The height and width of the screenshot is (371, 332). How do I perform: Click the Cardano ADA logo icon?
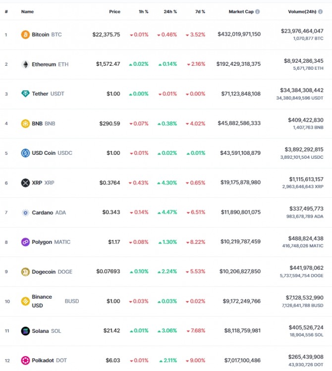click(x=25, y=212)
